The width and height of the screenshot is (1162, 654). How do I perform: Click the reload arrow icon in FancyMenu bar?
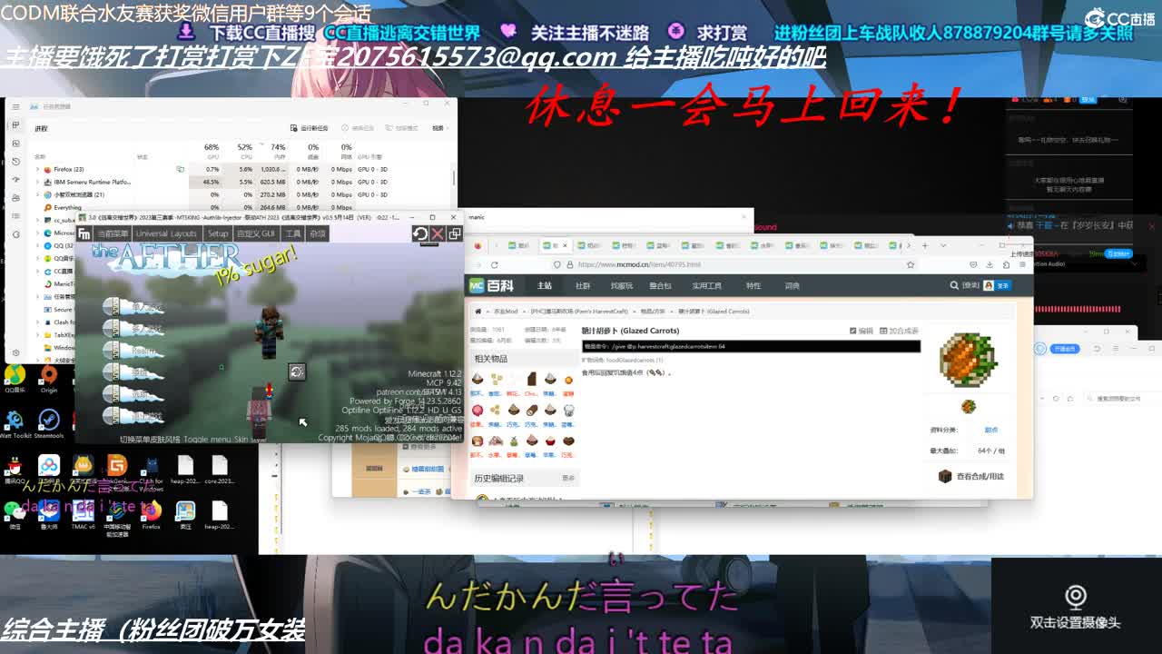pyautogui.click(x=420, y=233)
